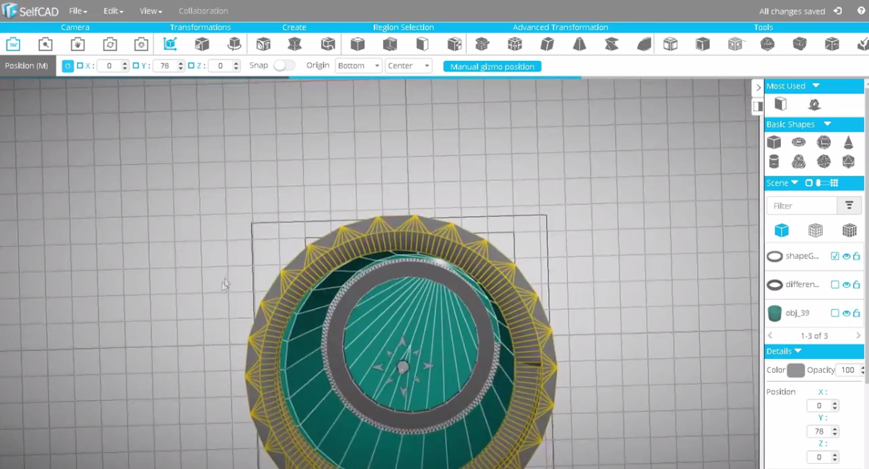The width and height of the screenshot is (869, 469).
Task: Collapse the Scene panel
Action: [795, 182]
